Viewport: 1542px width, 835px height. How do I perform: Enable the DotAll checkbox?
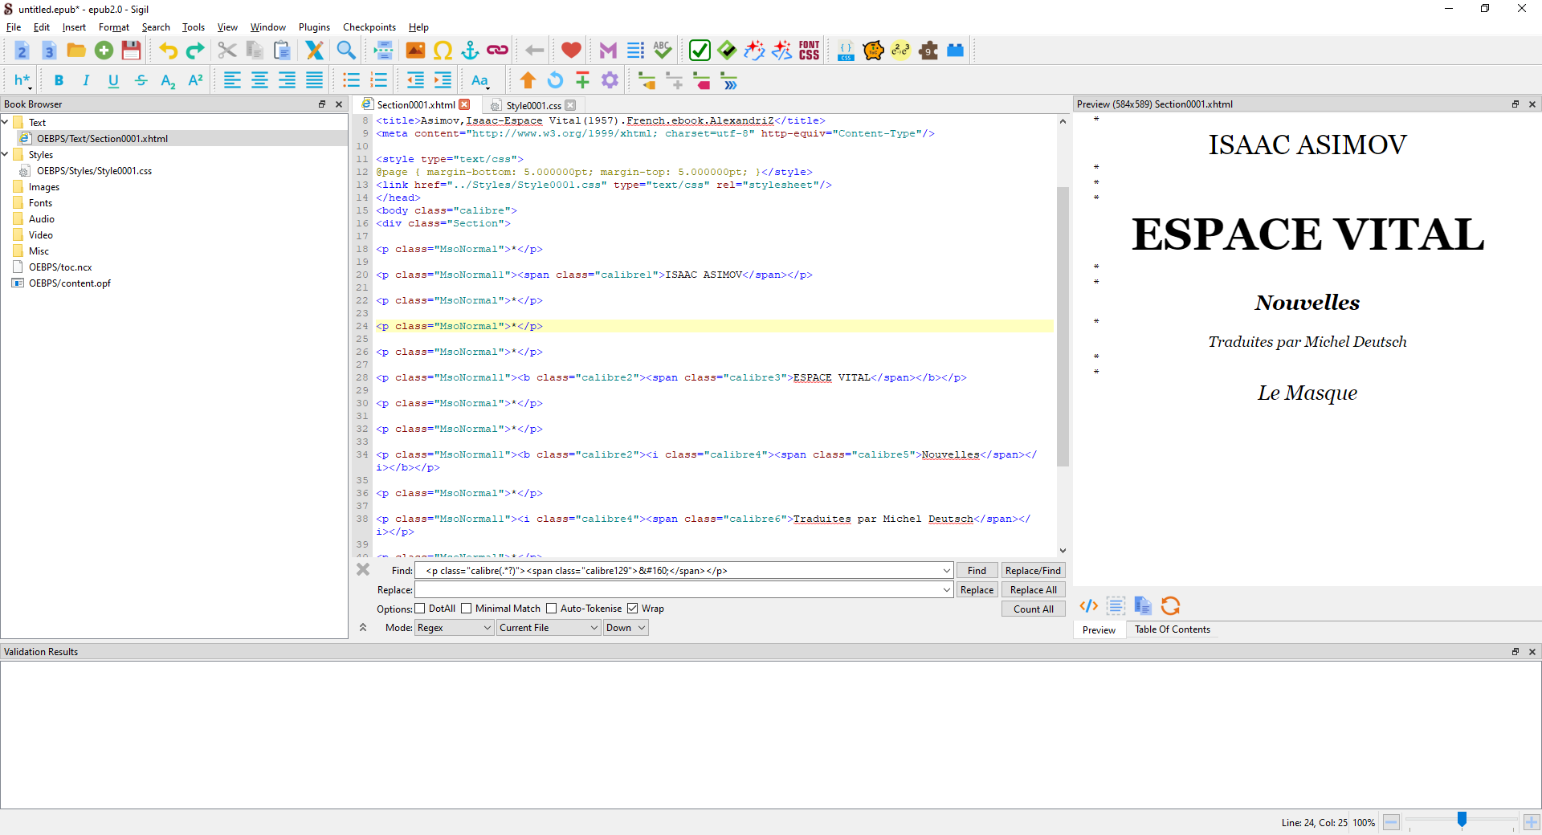pyautogui.click(x=420, y=609)
